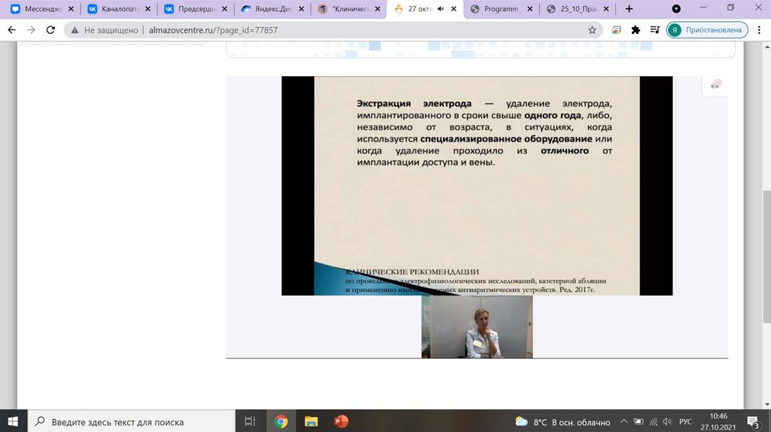This screenshot has width=771, height=432.
Task: Expand hidden system tray icons chevron
Action: pos(624,421)
